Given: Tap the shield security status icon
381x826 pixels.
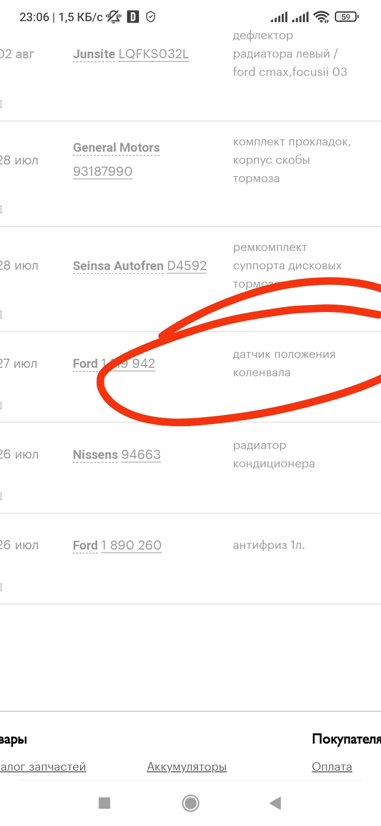Looking at the screenshot, I should pyautogui.click(x=150, y=17).
